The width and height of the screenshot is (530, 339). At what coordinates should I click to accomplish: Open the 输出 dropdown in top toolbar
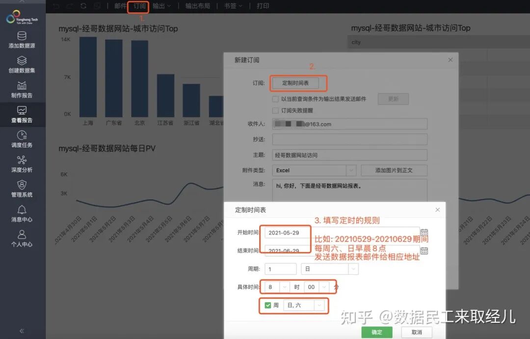[161, 6]
